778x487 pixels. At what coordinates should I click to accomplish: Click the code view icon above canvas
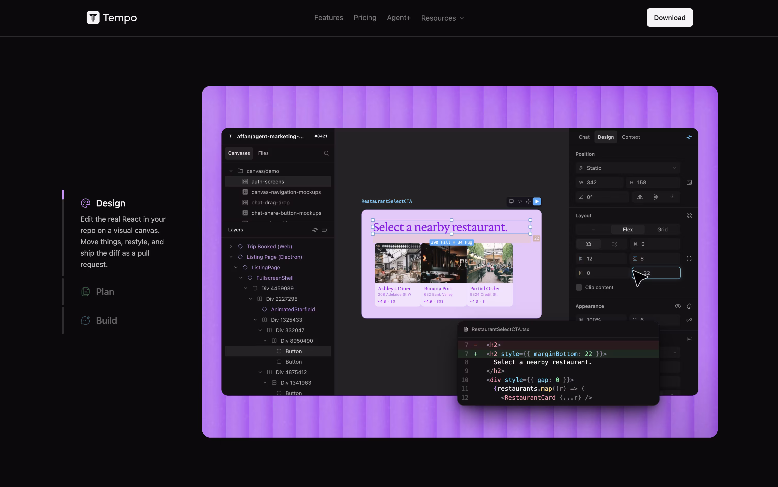[x=520, y=201]
